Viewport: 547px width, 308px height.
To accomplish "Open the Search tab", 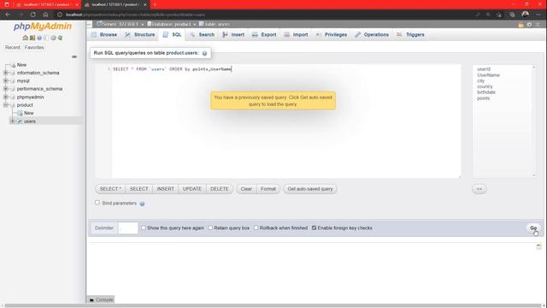I will pos(203,35).
